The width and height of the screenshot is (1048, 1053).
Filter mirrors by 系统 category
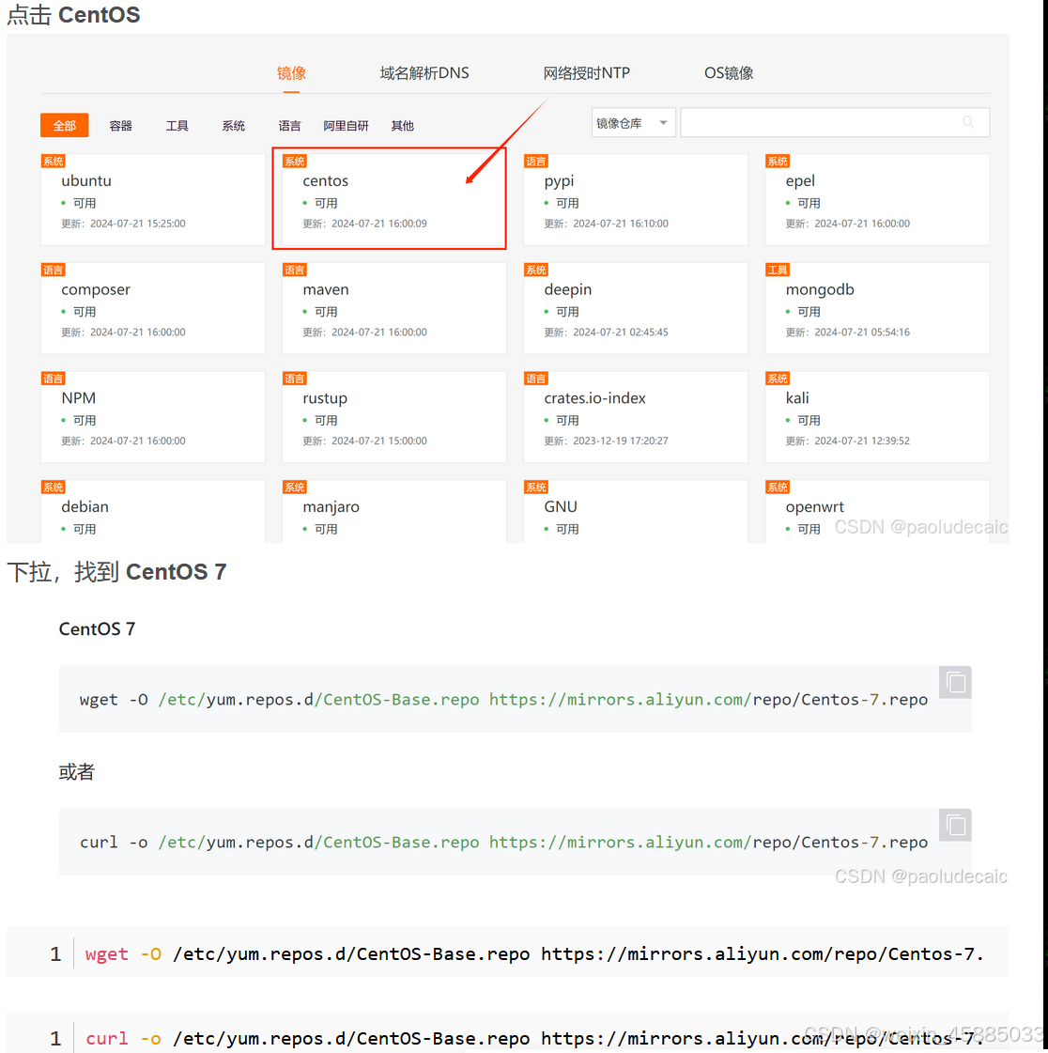pos(234,126)
